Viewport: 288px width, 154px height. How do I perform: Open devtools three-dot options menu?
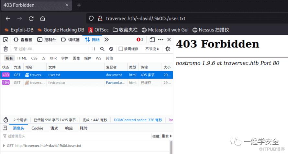pos(161,40)
